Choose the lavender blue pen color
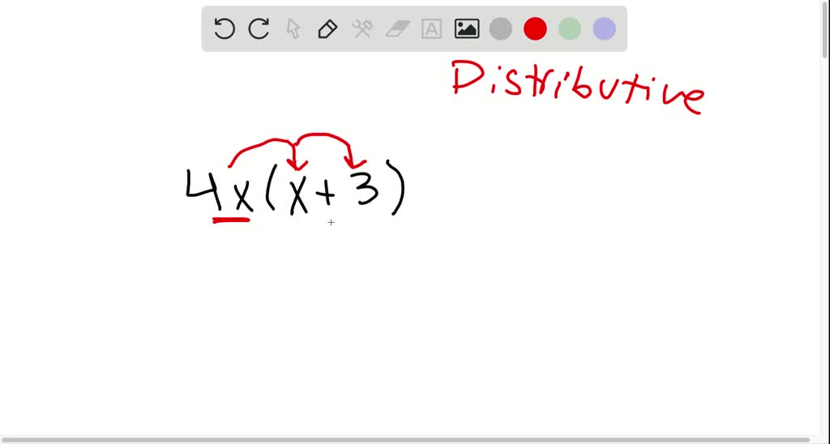 604,28
